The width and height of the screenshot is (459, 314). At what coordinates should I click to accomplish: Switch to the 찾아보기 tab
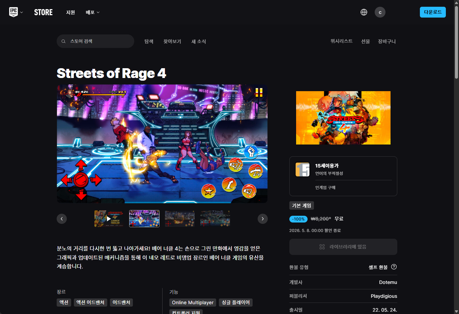[x=172, y=41]
